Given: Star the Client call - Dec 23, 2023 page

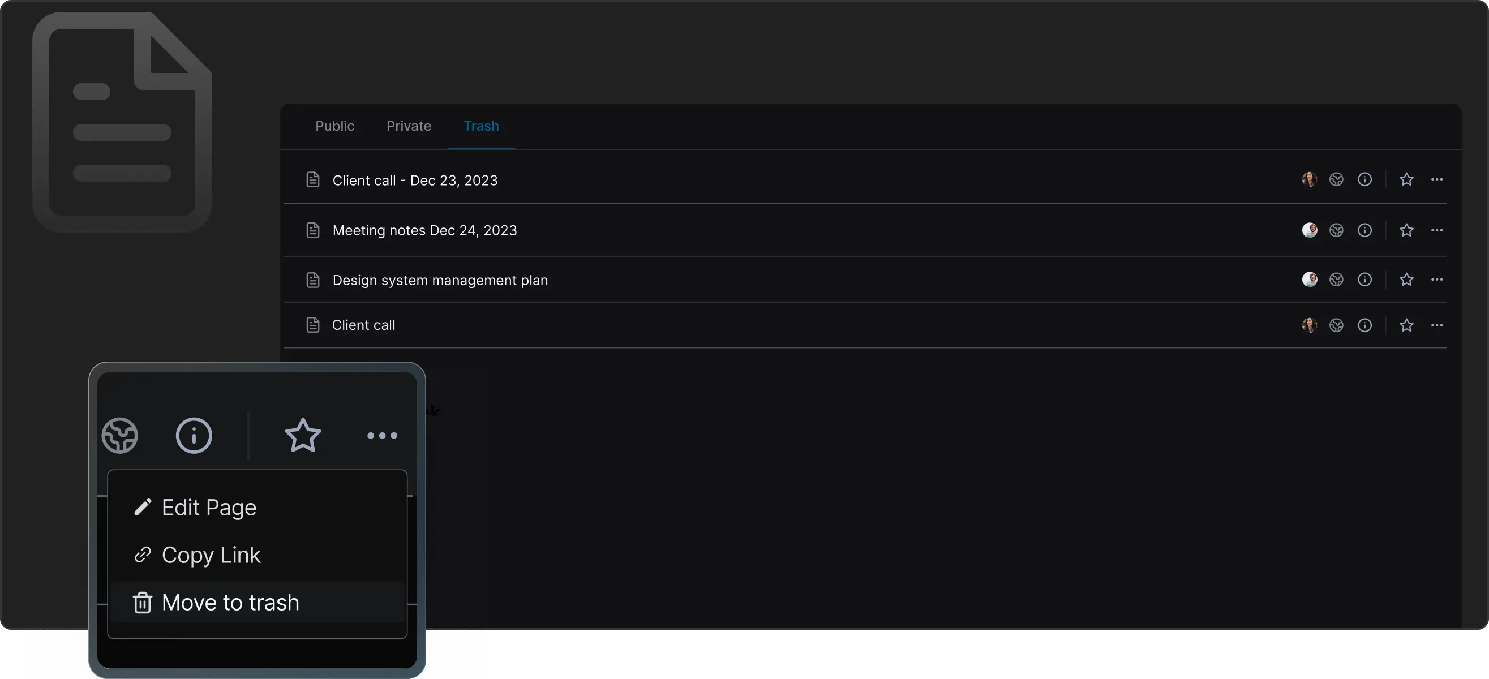Looking at the screenshot, I should tap(1406, 180).
